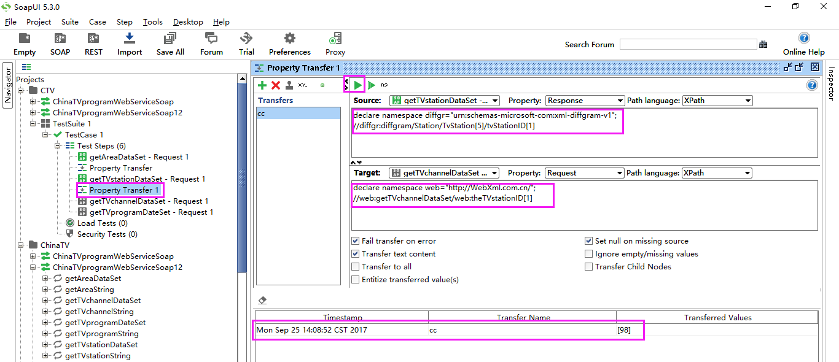Click the red X delete transfer icon
Screen dimensions: 839x362
coord(276,85)
